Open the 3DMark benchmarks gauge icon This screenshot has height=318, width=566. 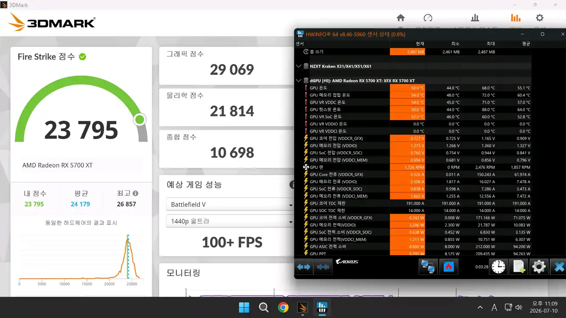pyautogui.click(x=428, y=18)
